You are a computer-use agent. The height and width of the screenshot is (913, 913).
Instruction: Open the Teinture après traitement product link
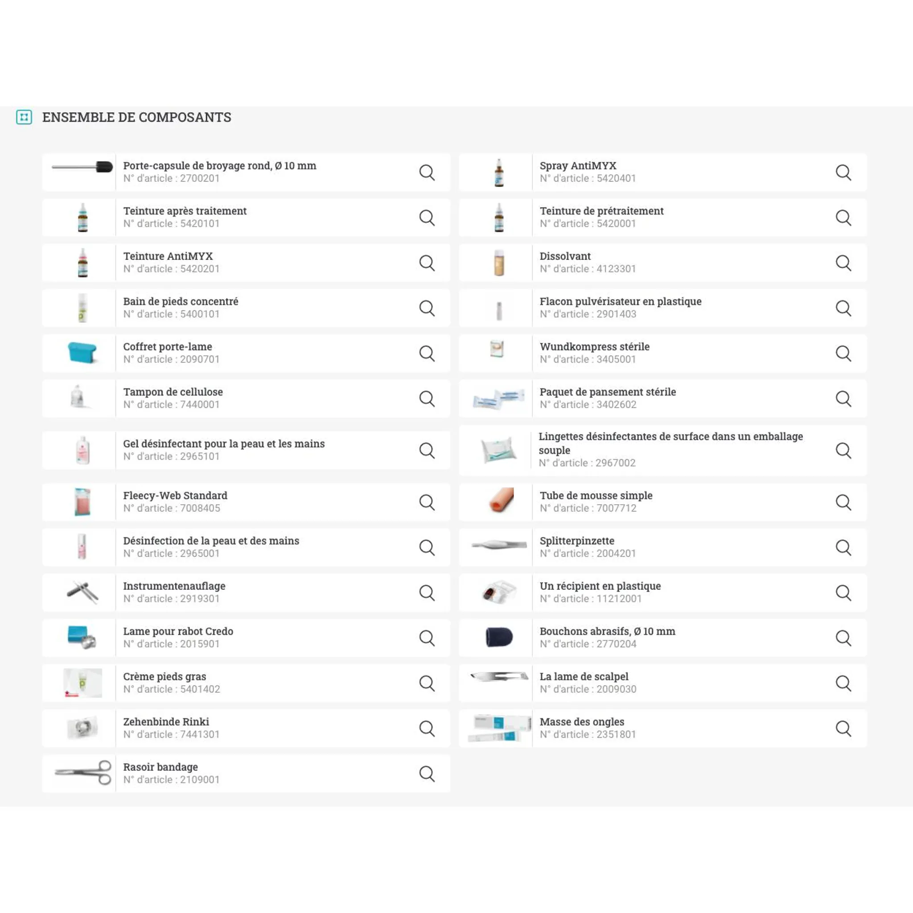tap(185, 211)
